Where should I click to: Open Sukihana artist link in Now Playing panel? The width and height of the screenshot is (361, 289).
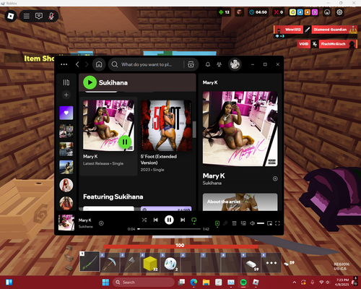212,183
